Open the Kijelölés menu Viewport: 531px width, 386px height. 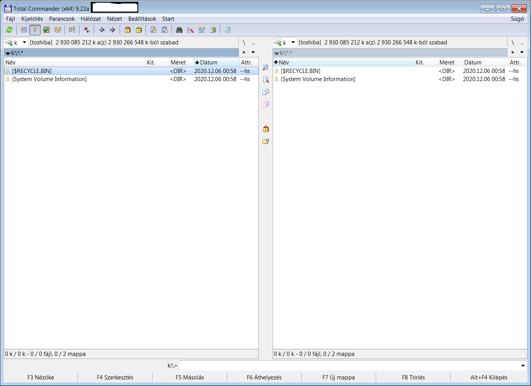click(32, 19)
